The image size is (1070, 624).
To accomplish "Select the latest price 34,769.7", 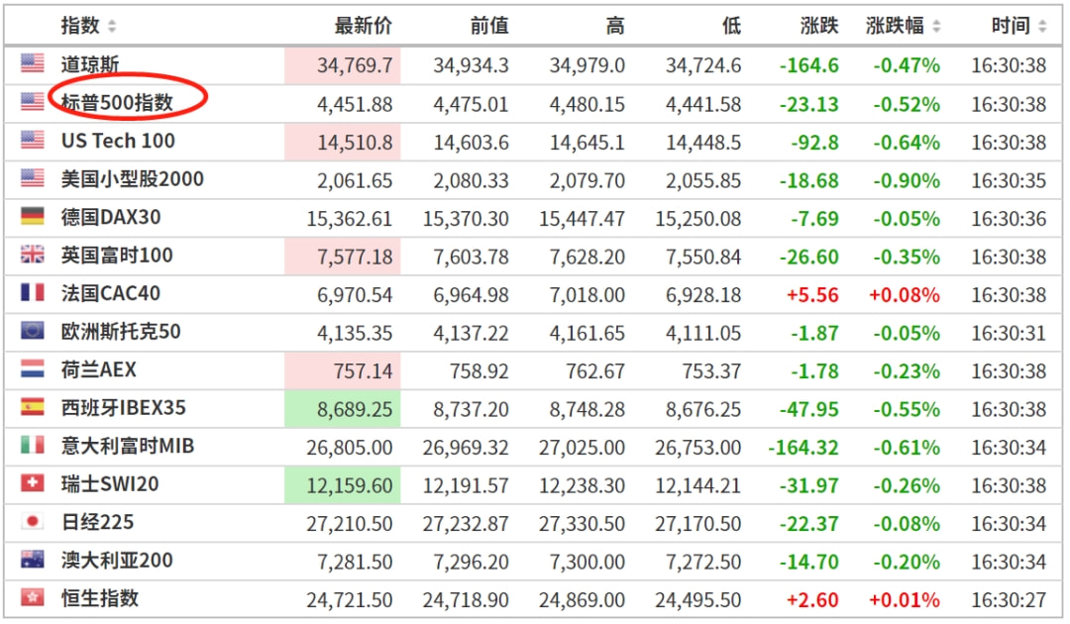I will coord(355,65).
